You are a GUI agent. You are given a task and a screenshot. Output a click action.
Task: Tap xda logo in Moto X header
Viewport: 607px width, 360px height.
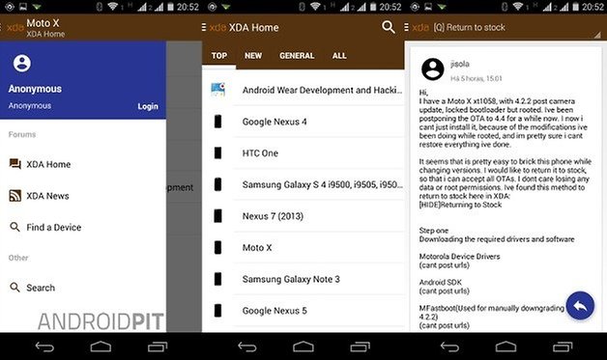(14, 28)
